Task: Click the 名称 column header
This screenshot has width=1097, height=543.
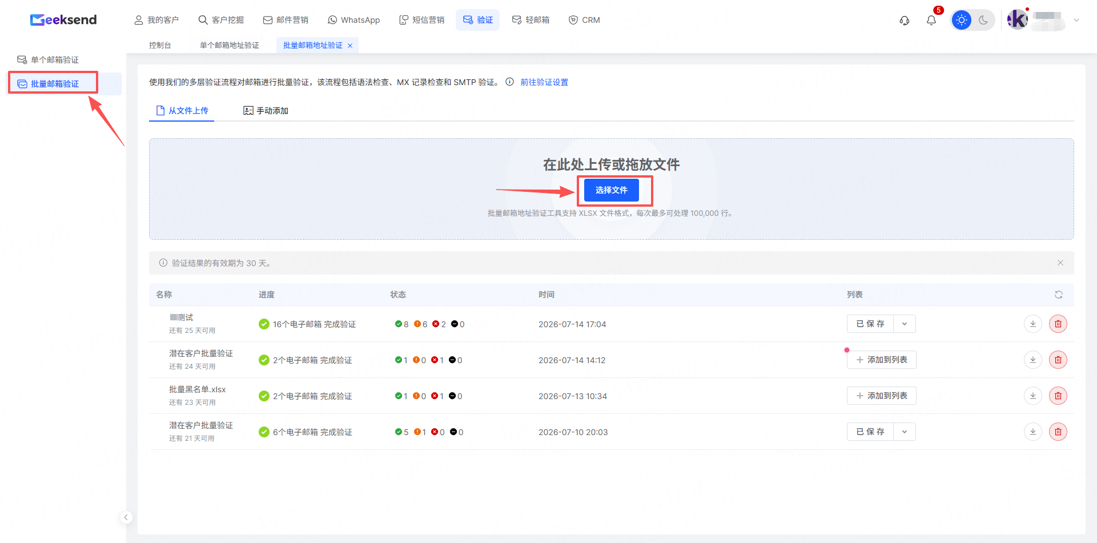Action: tap(164, 295)
